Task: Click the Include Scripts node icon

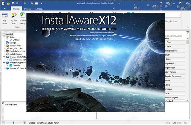Action: [7, 54]
